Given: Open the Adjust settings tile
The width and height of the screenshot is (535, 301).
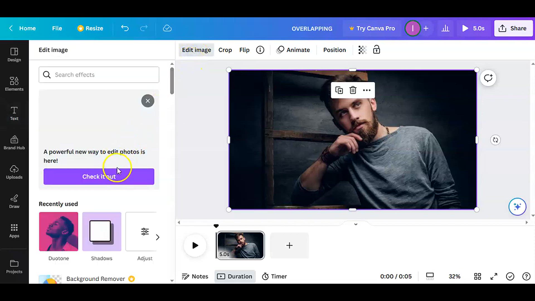Looking at the screenshot, I should coord(141,232).
